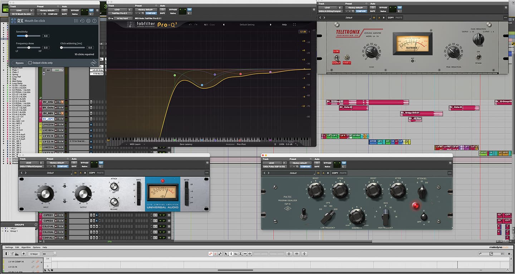This screenshot has height=274, width=515.
Task: Select BV_Bridge BVS-01 clip in timeline
Action: click(421, 113)
